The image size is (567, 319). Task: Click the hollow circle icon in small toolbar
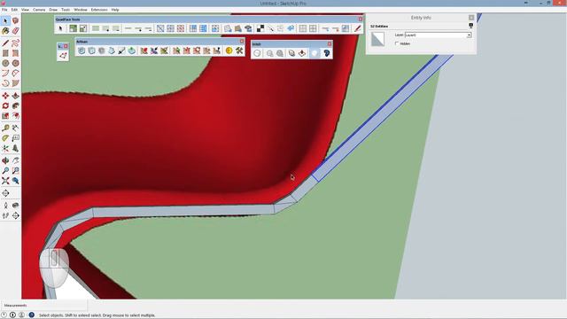tap(257, 53)
